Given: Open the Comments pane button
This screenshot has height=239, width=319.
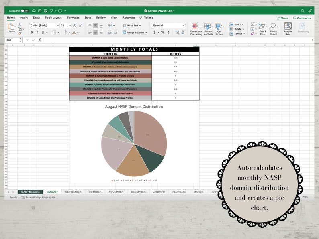Looking at the screenshot, I should pyautogui.click(x=302, y=18).
